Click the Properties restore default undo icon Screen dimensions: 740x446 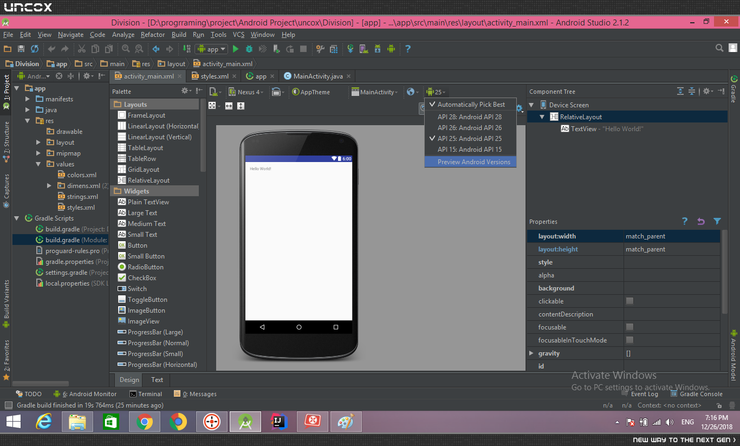(701, 221)
